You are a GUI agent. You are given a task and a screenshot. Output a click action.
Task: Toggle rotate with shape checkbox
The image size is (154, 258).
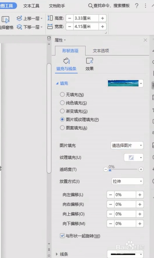coord(62,236)
